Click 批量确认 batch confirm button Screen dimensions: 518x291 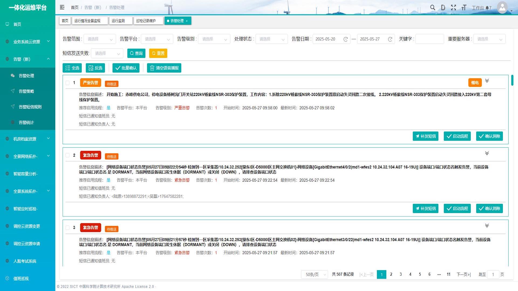coord(126,68)
